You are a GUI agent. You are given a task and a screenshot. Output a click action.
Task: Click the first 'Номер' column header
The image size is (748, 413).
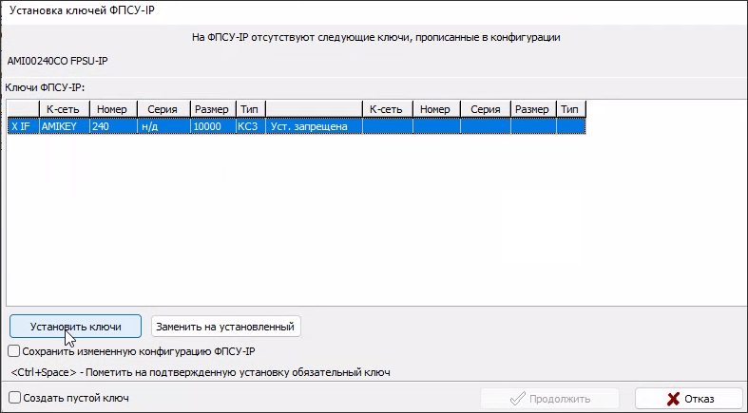pos(113,109)
